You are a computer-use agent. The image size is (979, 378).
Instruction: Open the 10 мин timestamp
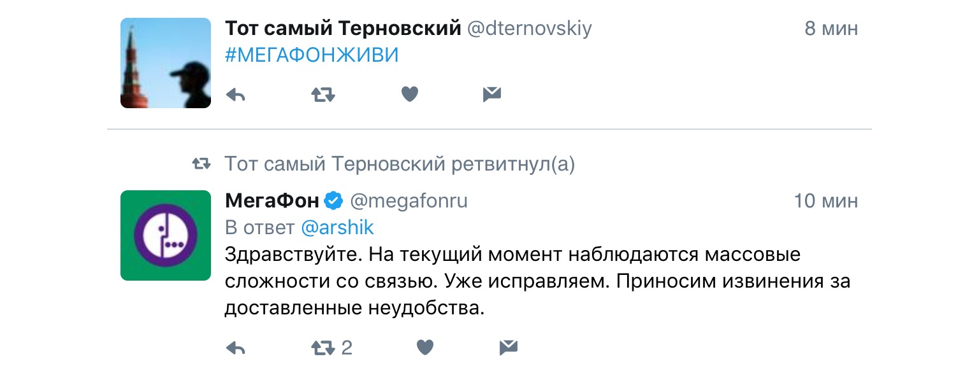[x=825, y=201]
